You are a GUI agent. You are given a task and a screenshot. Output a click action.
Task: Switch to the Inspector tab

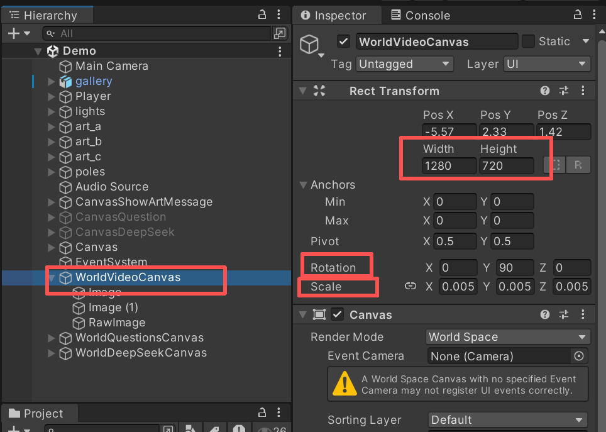click(x=337, y=16)
